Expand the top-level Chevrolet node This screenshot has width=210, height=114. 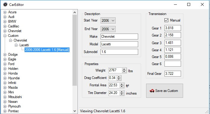click(x=5, y=31)
